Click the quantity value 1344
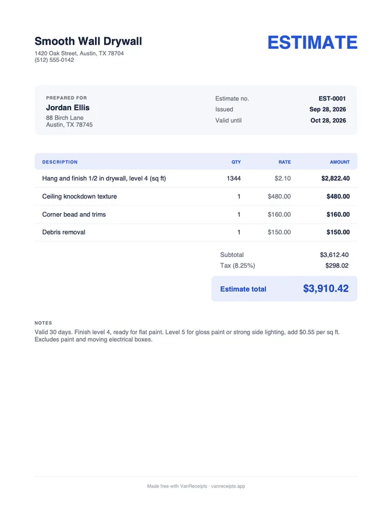The width and height of the screenshot is (392, 507). [x=233, y=178]
